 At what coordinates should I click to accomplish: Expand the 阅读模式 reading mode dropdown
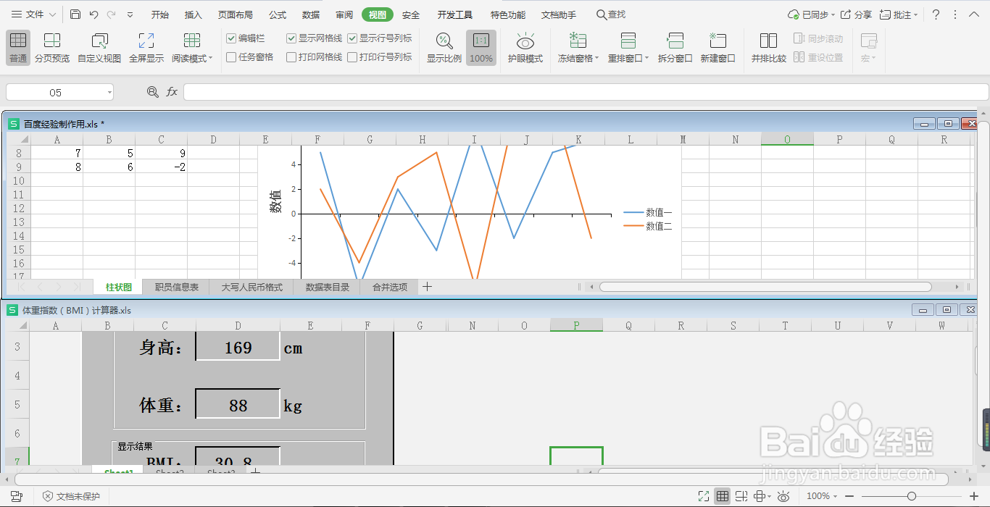click(210, 59)
